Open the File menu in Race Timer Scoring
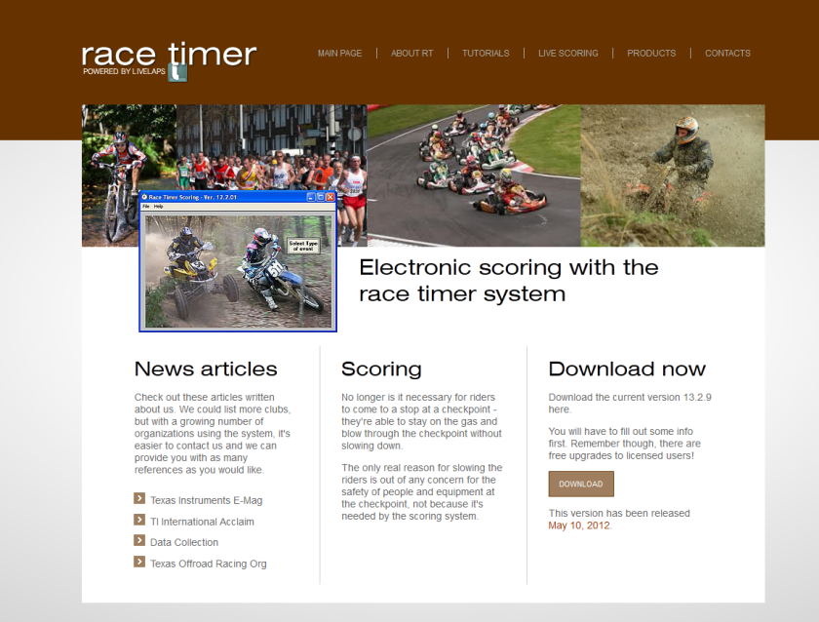The height and width of the screenshot is (622, 819). click(x=145, y=208)
